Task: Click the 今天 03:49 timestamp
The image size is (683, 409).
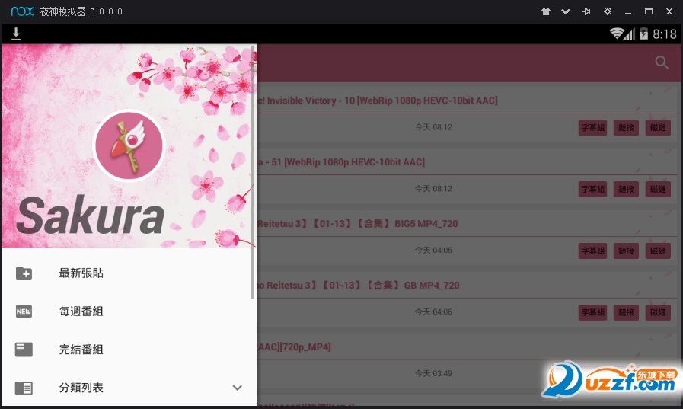Action: [433, 373]
